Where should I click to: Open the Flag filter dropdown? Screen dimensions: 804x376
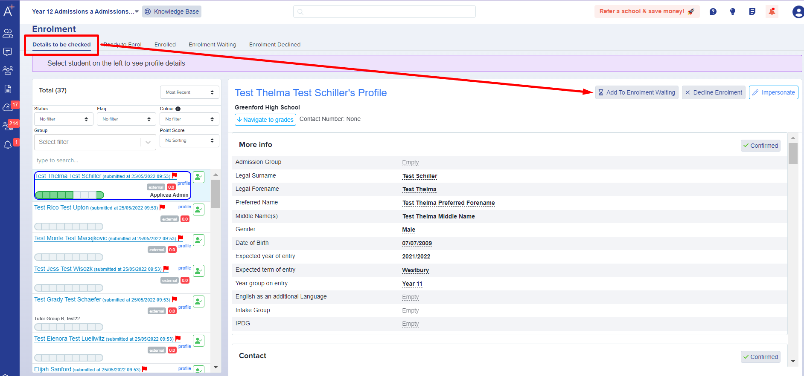[x=127, y=119]
